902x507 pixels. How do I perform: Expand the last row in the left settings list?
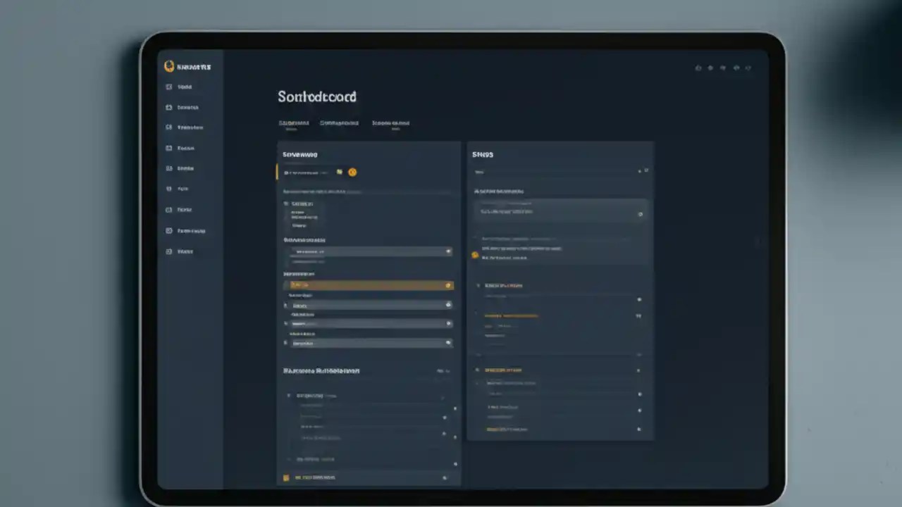(448, 343)
